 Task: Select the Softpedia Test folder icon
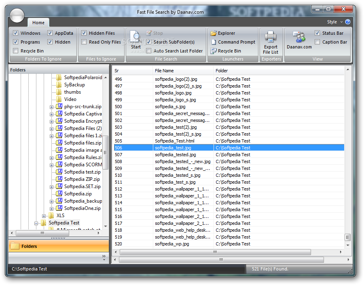44,223
